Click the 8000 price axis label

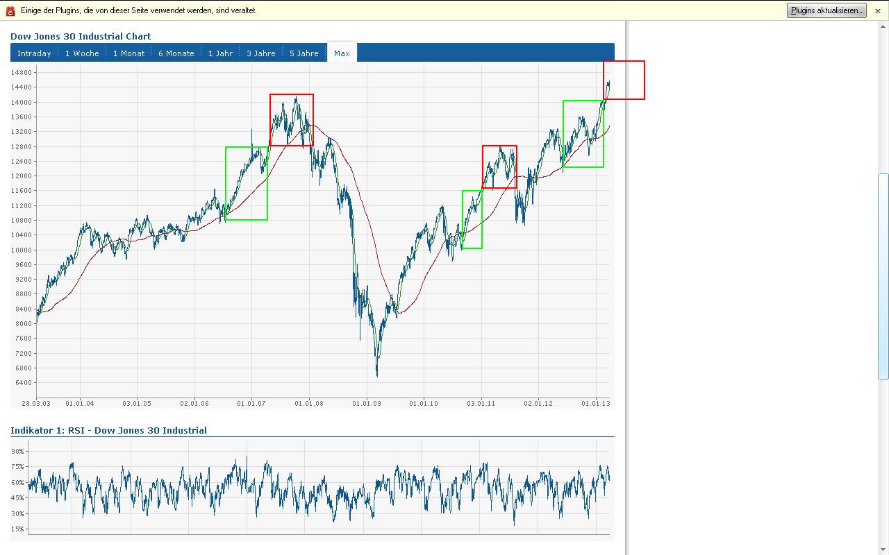pyautogui.click(x=23, y=324)
